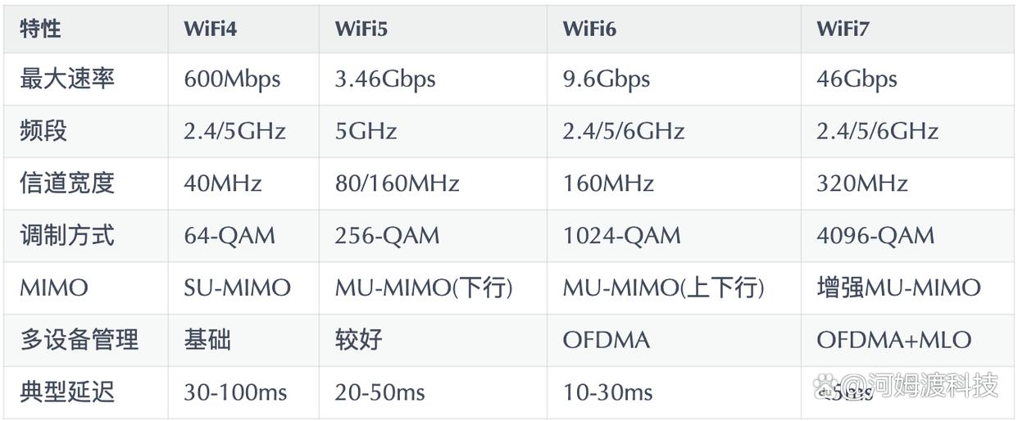Select the 30-100ms latency cell
The height and width of the screenshot is (421, 1018).
click(236, 393)
